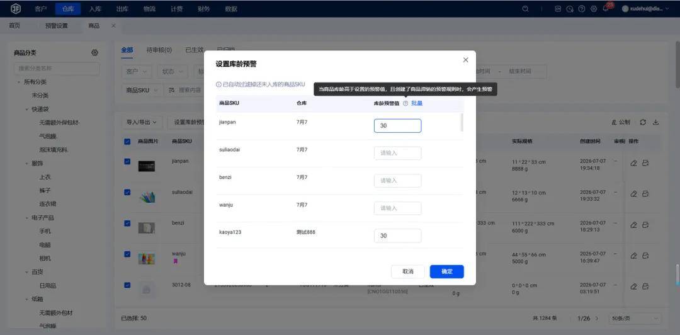The image size is (680, 335).
Task: Uncheck the 3012-08 row checkbox
Action: 127,285
